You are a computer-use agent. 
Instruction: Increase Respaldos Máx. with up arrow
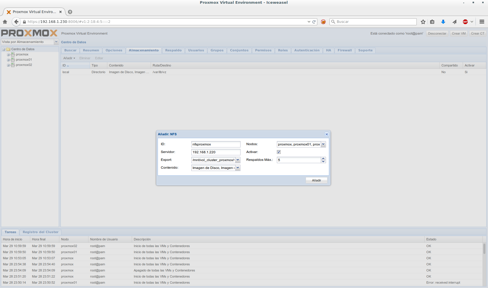(323, 159)
